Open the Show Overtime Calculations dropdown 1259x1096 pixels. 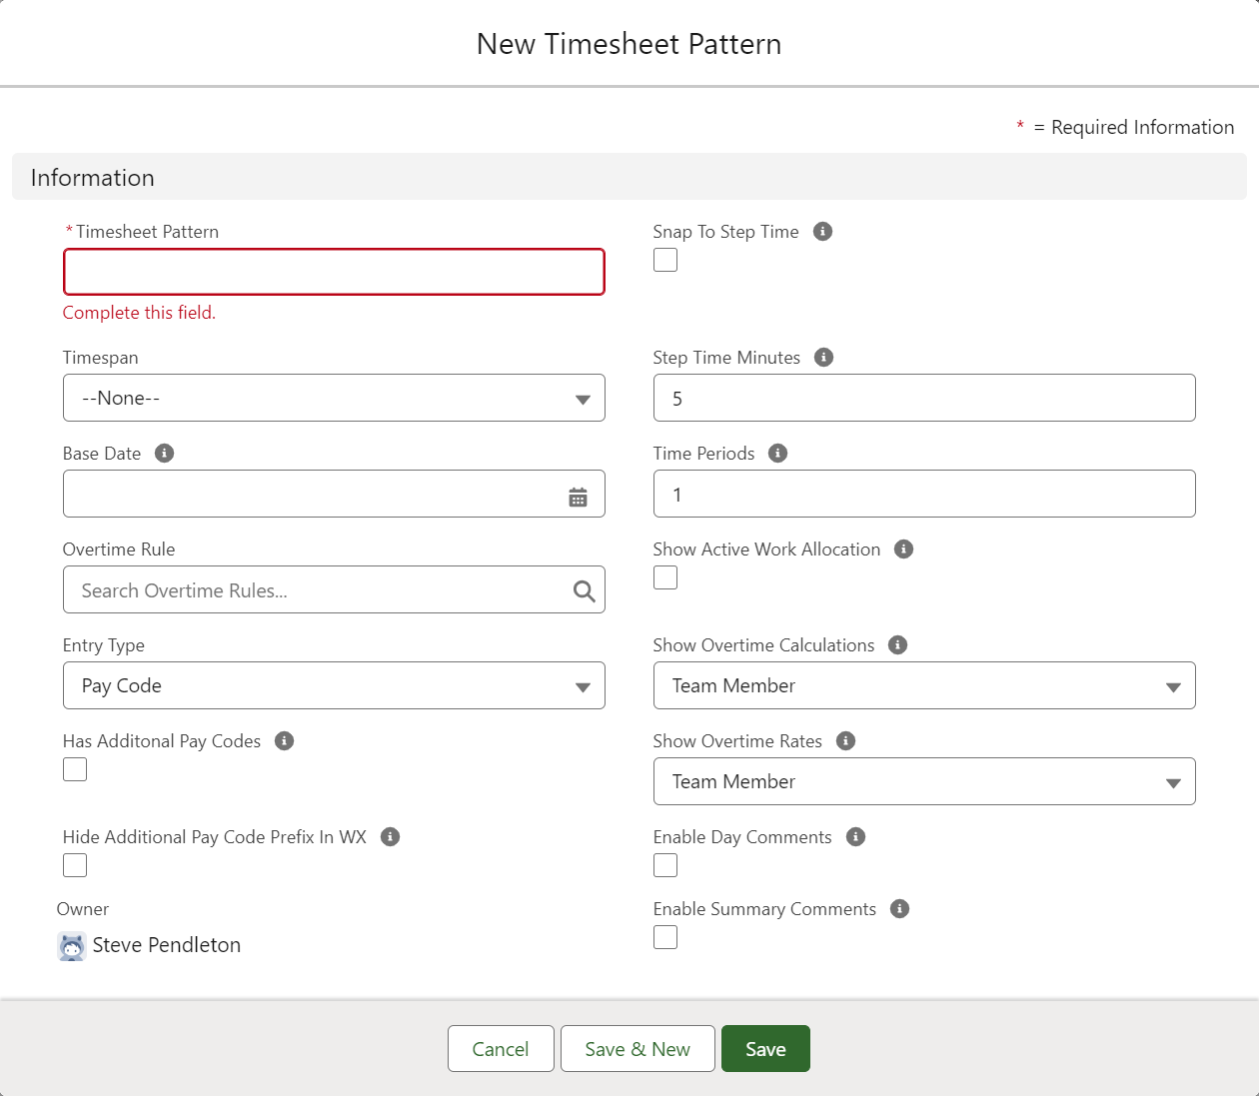[923, 686]
